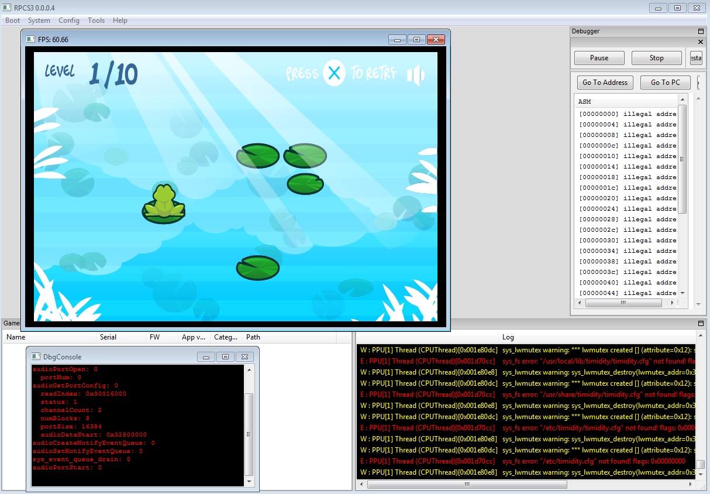The width and height of the screenshot is (710, 494).
Task: Click the partially visible Restart button
Action: [x=695, y=58]
